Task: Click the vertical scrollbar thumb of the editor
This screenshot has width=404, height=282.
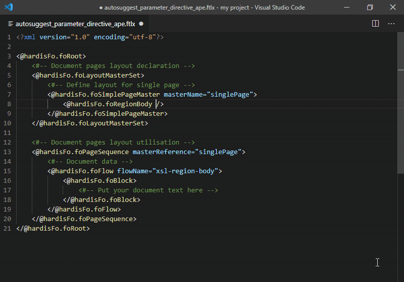Action: tap(400, 103)
